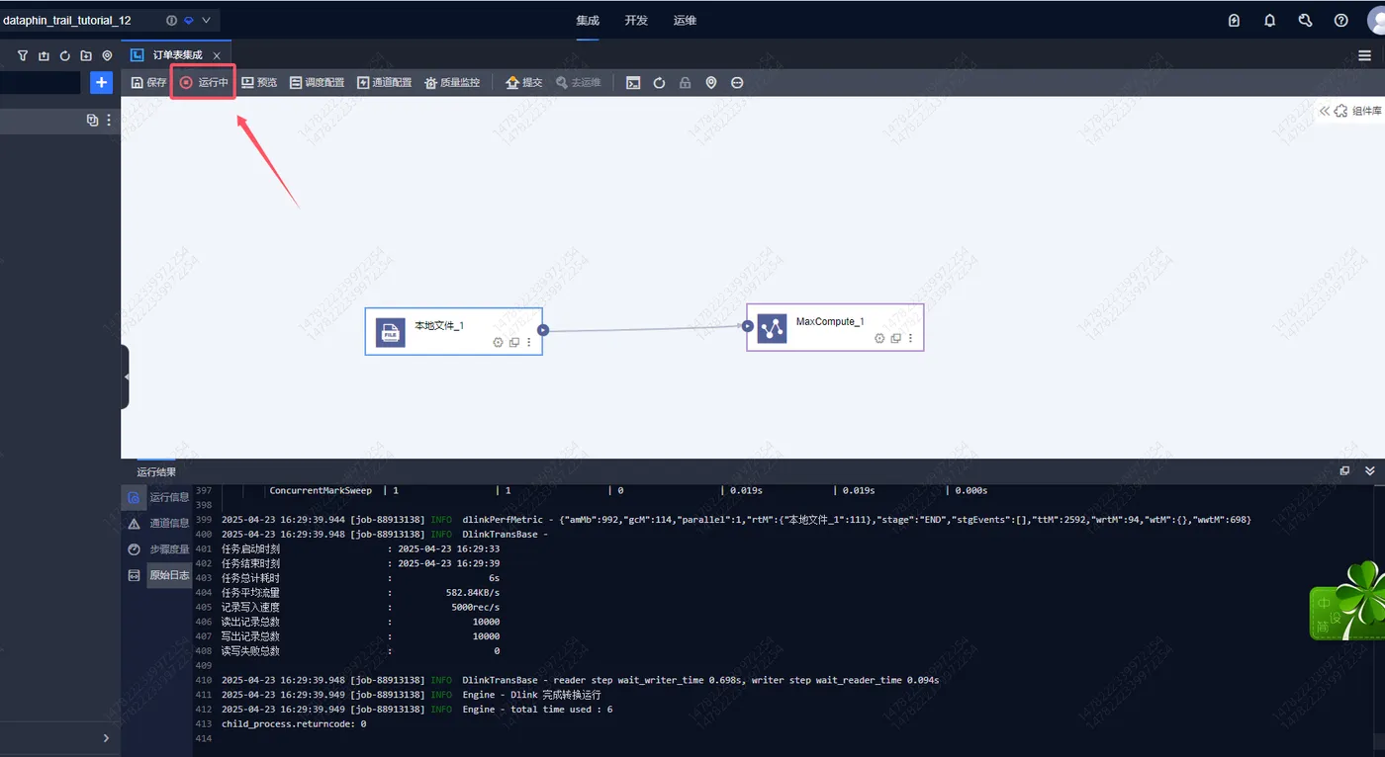Open 调度配置 scheduling configuration
The image size is (1385, 757).
pyautogui.click(x=317, y=83)
